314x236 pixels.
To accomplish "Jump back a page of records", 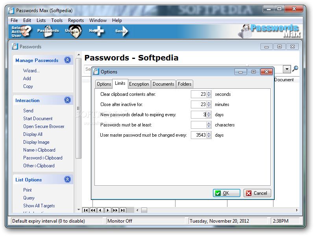I will tap(93, 210).
